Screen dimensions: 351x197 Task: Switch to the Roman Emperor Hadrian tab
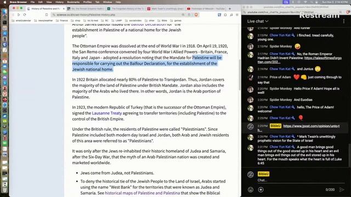click(86, 9)
